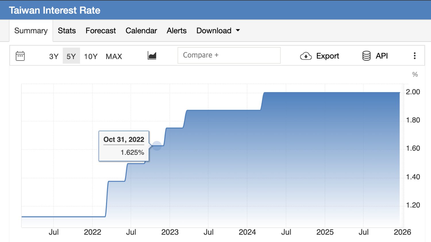The image size is (431, 242).
Task: Click the highlighted Oct 31, 2022 data point
Action: 157,146
